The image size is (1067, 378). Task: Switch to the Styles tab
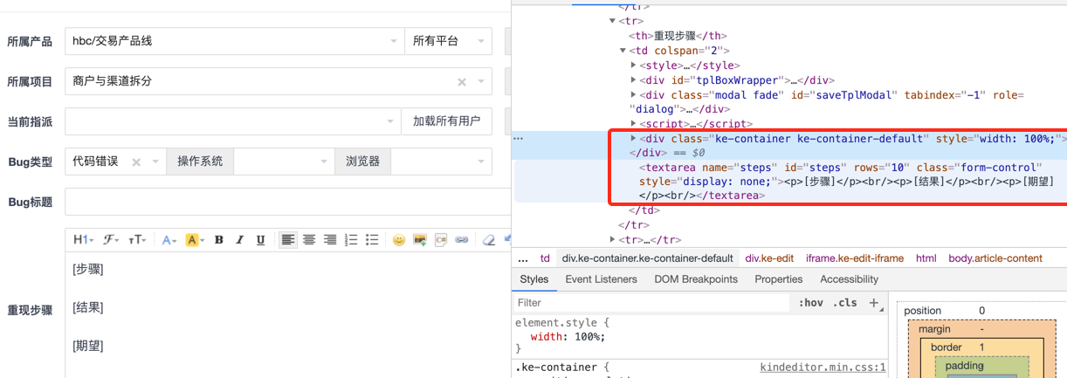(x=534, y=279)
